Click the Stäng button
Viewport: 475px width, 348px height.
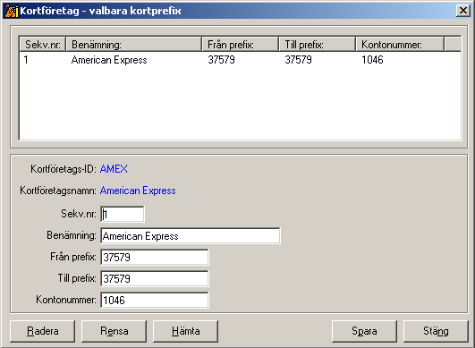coord(436,331)
